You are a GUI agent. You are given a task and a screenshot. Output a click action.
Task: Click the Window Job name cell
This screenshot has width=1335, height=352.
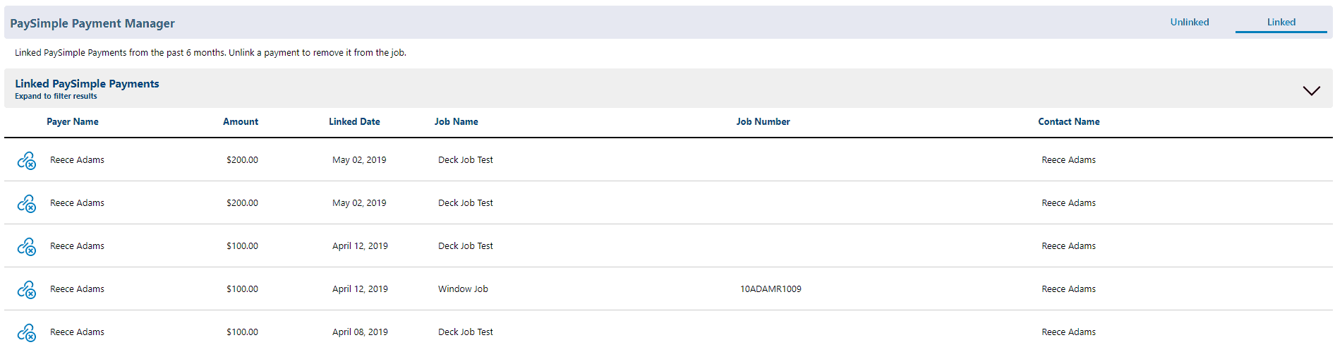tap(463, 289)
